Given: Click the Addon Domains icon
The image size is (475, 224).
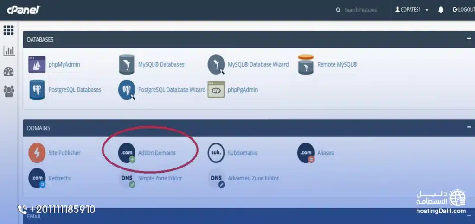Looking at the screenshot, I should click(127, 153).
